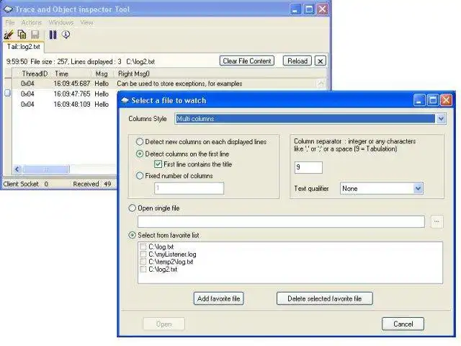The width and height of the screenshot is (461, 346).
Task: Click the info view icon in toolbar
Action: [x=66, y=35]
